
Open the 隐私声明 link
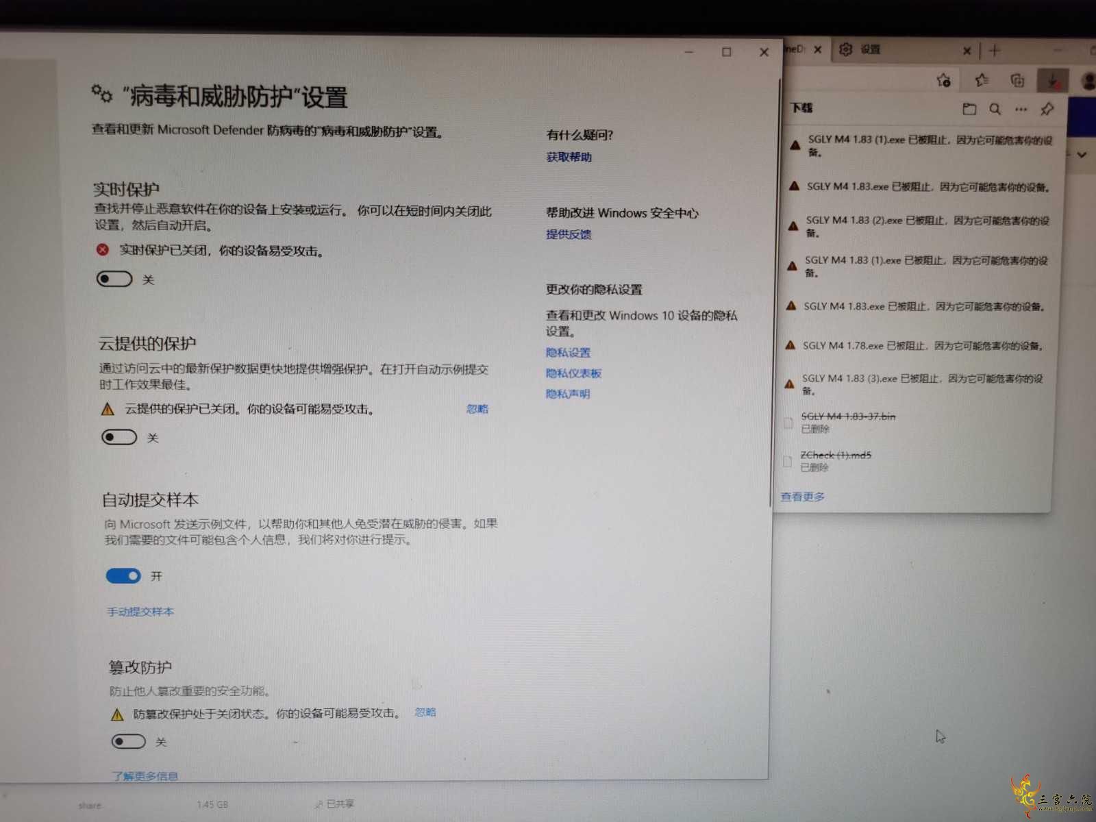click(568, 394)
